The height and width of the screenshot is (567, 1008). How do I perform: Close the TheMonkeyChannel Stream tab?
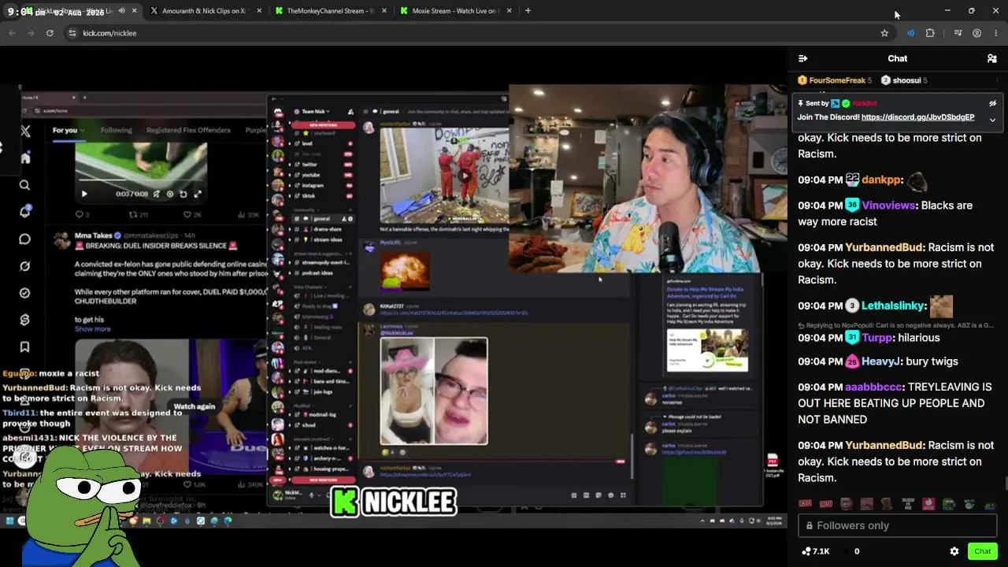[x=384, y=11]
